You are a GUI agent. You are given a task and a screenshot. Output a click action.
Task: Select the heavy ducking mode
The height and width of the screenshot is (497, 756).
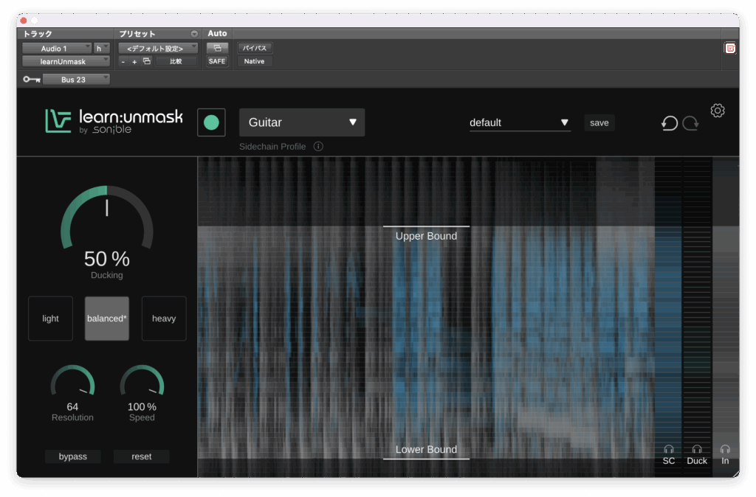pyautogui.click(x=164, y=319)
